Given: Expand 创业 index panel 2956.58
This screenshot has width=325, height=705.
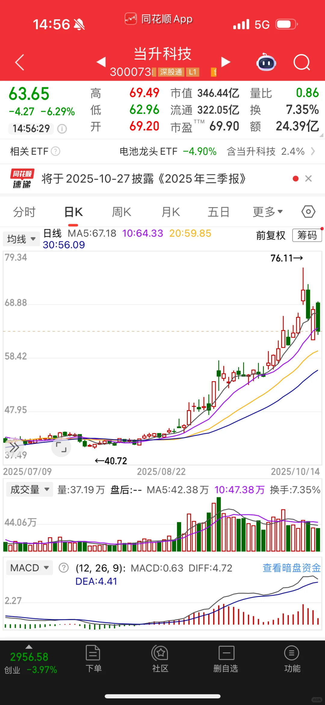Looking at the screenshot, I should [30, 660].
